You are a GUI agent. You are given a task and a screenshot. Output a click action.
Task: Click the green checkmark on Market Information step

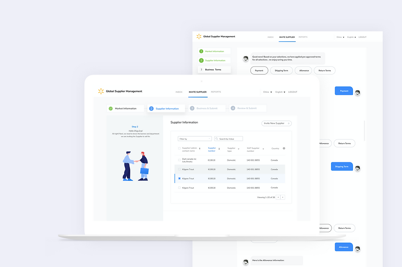tap(110, 108)
